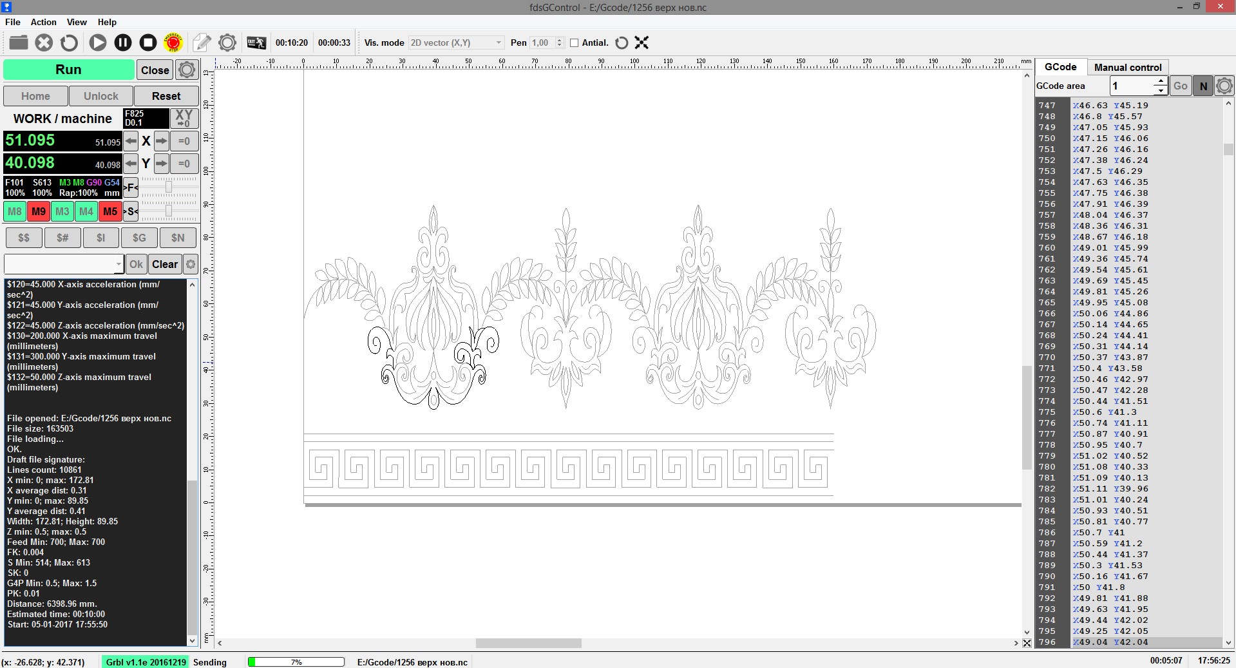
Task: Refresh the visualization view icon
Action: pyautogui.click(x=622, y=43)
